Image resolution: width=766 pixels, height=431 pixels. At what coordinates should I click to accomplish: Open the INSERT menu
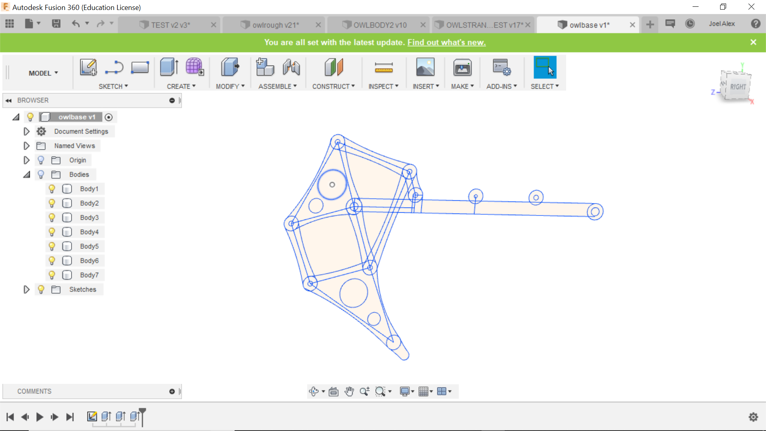(425, 86)
